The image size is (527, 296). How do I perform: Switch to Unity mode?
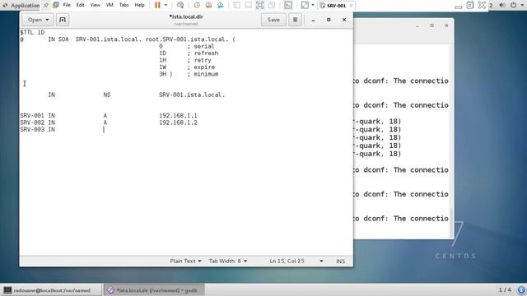click(x=272, y=5)
